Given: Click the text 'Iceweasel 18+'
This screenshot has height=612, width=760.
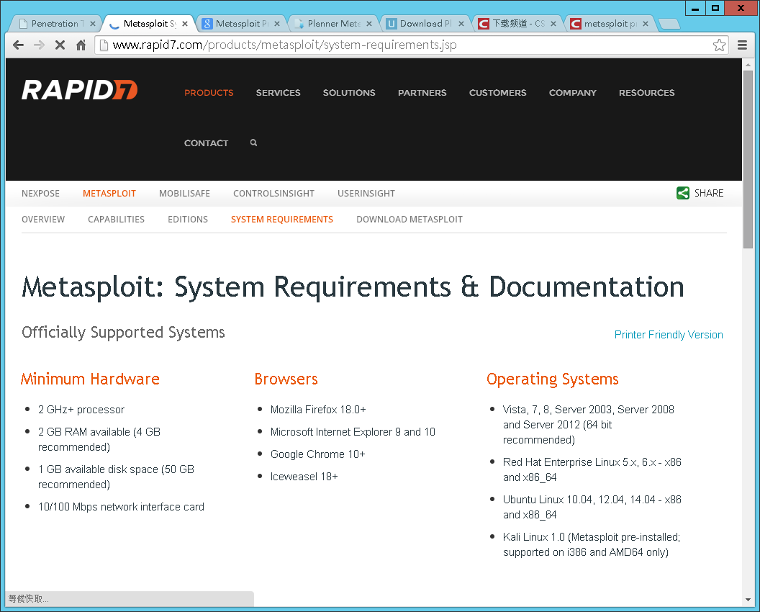Looking at the screenshot, I should [x=304, y=477].
